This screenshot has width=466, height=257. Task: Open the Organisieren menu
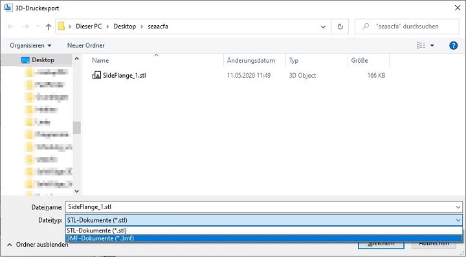coord(30,45)
